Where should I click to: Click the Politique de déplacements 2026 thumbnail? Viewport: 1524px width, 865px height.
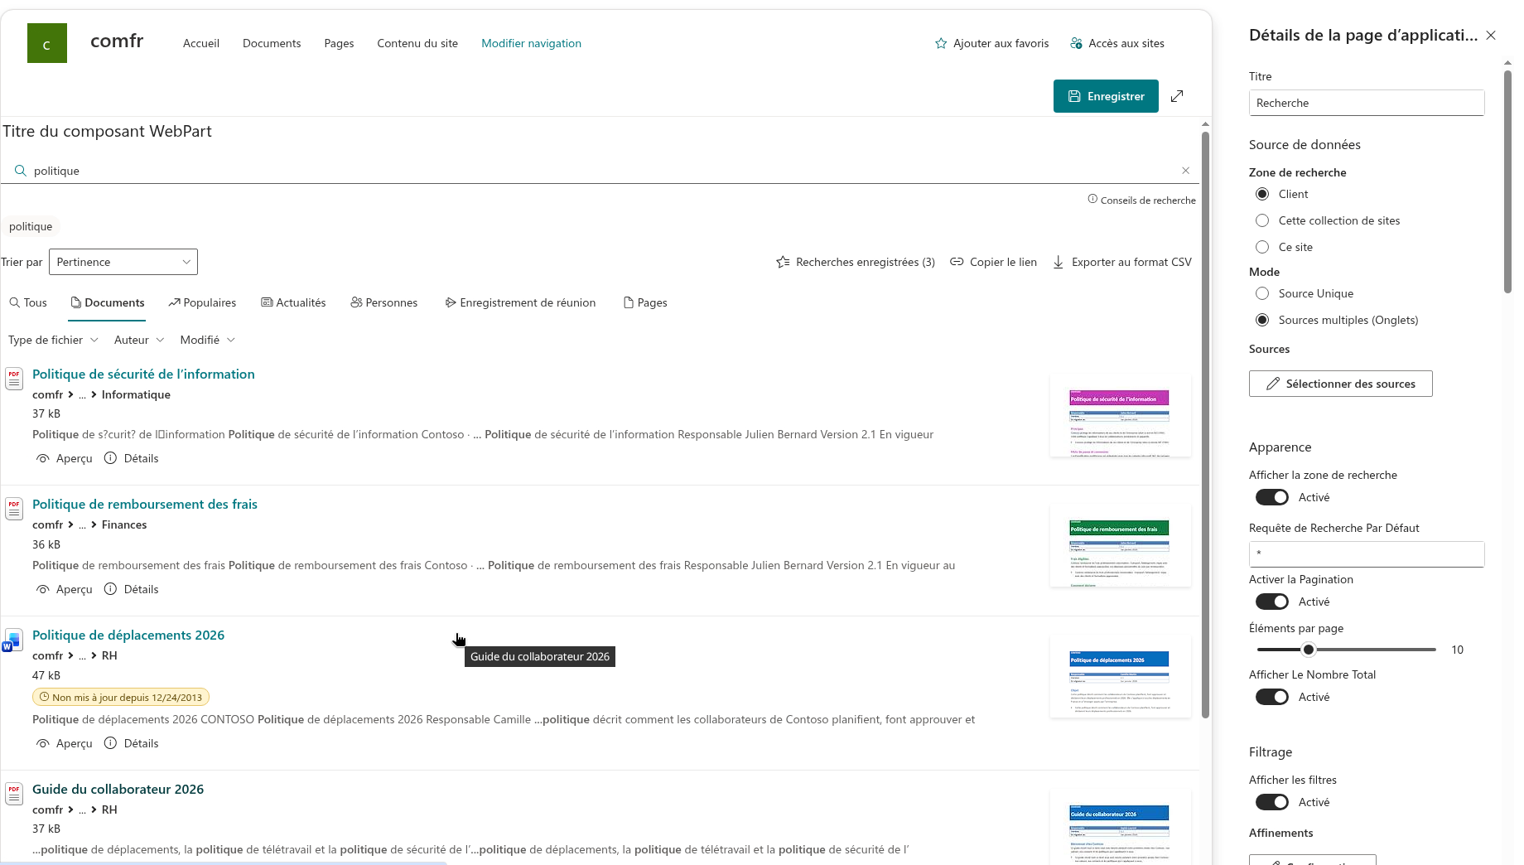1120,677
